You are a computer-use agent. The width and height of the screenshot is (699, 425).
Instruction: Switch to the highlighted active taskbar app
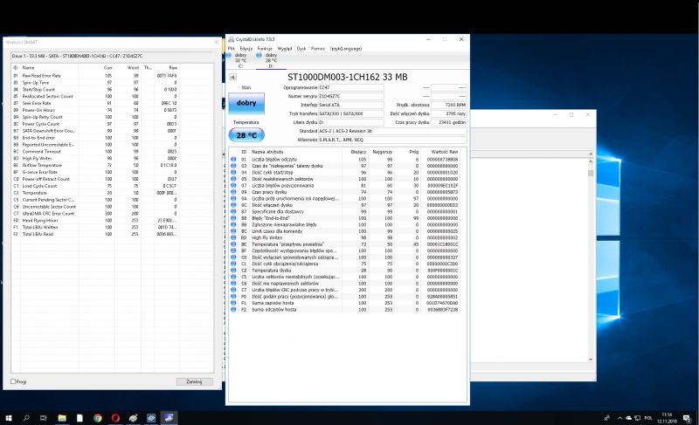[x=169, y=418]
